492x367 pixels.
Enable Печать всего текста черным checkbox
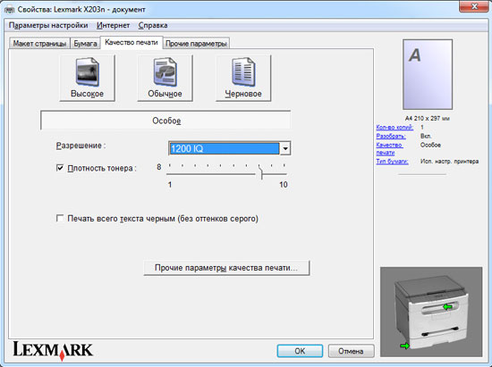[60, 218]
